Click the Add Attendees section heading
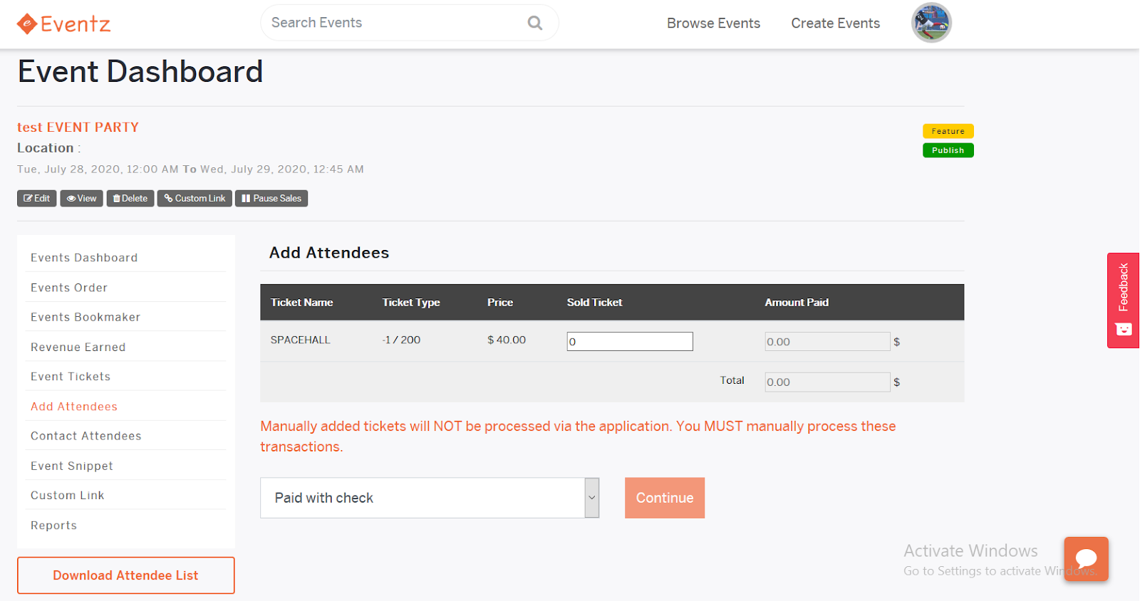 [329, 253]
